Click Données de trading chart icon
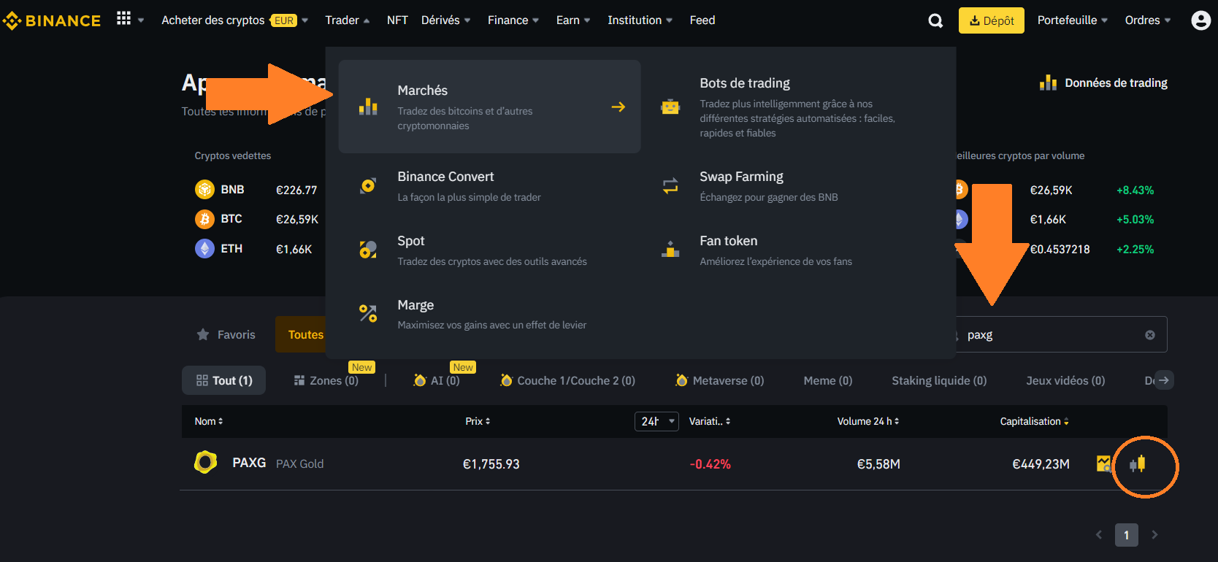The width and height of the screenshot is (1218, 562). [x=1048, y=82]
